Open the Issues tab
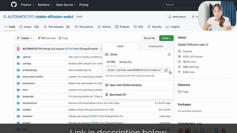Screen dimensions: 237x133 tap(29, 27)
